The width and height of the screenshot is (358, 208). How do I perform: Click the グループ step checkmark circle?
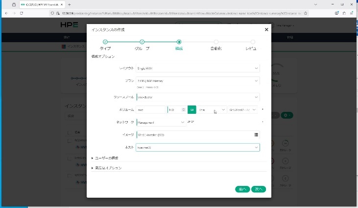142,42
